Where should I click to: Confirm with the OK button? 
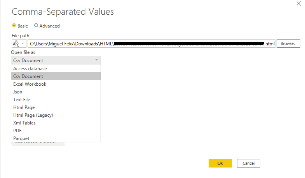click(220, 163)
